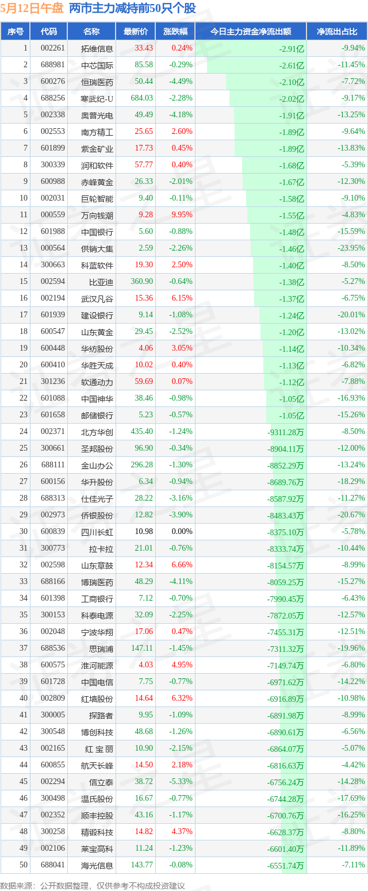The image size is (368, 891).
Task: Select stock name 山东黄金
Action: 97,332
